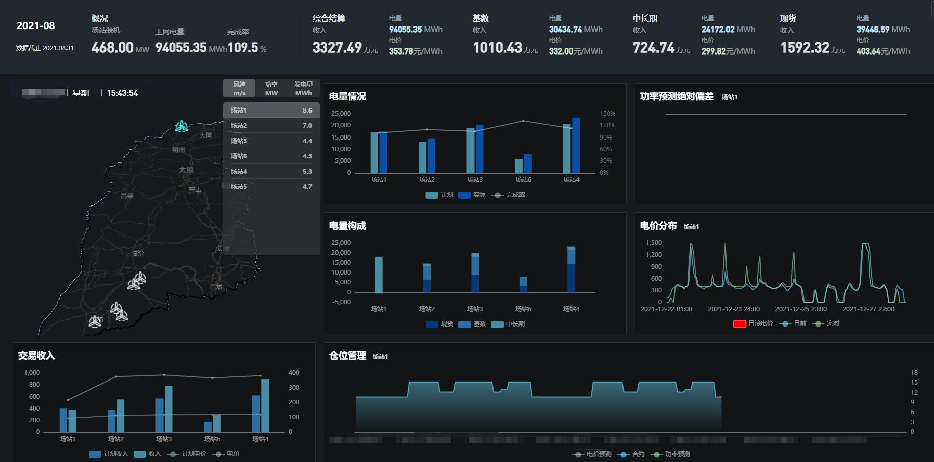Toggle the 实际 series in 电量情况 legend
Image resolution: width=934 pixels, height=462 pixels.
click(x=464, y=195)
